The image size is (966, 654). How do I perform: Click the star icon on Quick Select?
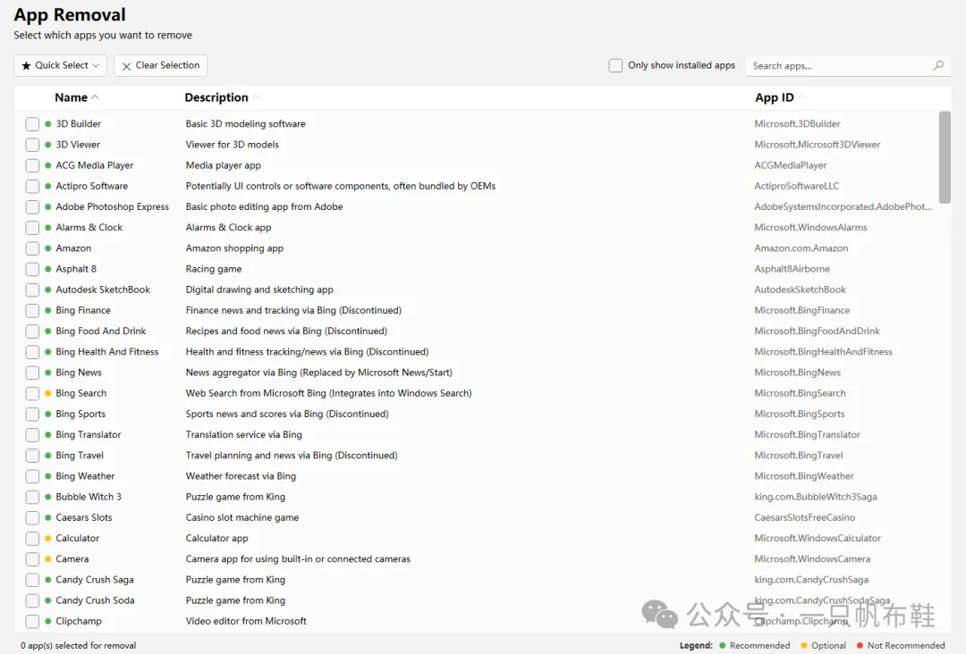pyautogui.click(x=26, y=65)
